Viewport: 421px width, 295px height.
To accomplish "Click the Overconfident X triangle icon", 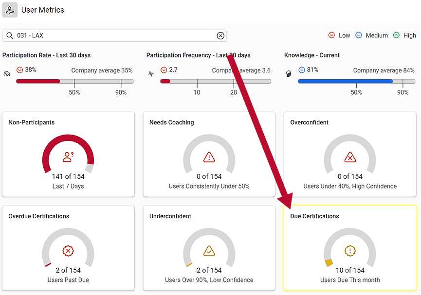I will (x=350, y=157).
